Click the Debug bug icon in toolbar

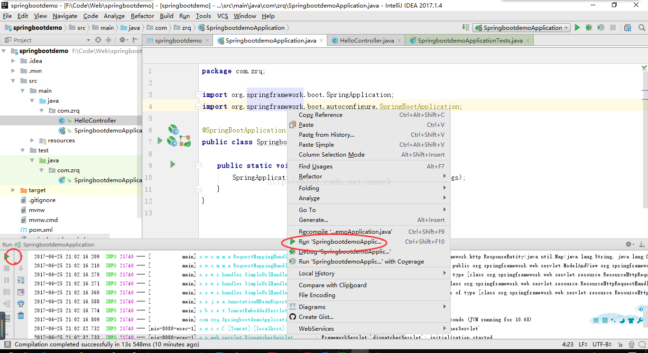pos(589,27)
